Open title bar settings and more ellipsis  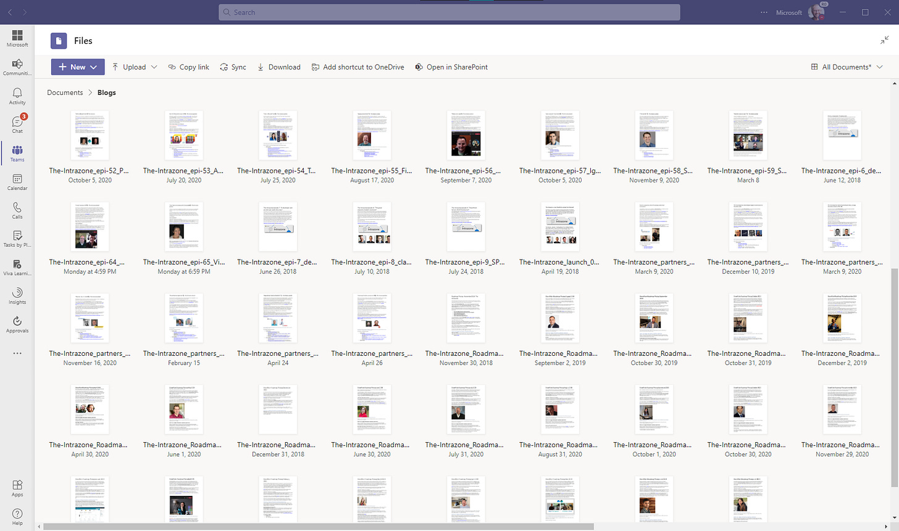coord(764,12)
